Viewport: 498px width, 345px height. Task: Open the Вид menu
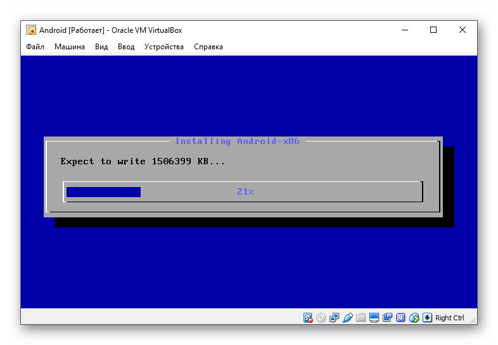tap(101, 47)
